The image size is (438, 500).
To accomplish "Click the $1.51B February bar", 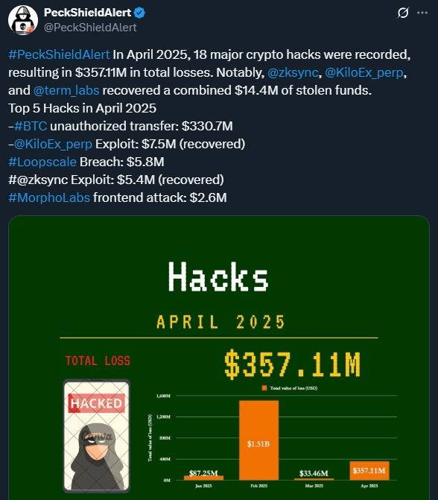I will click(x=258, y=440).
